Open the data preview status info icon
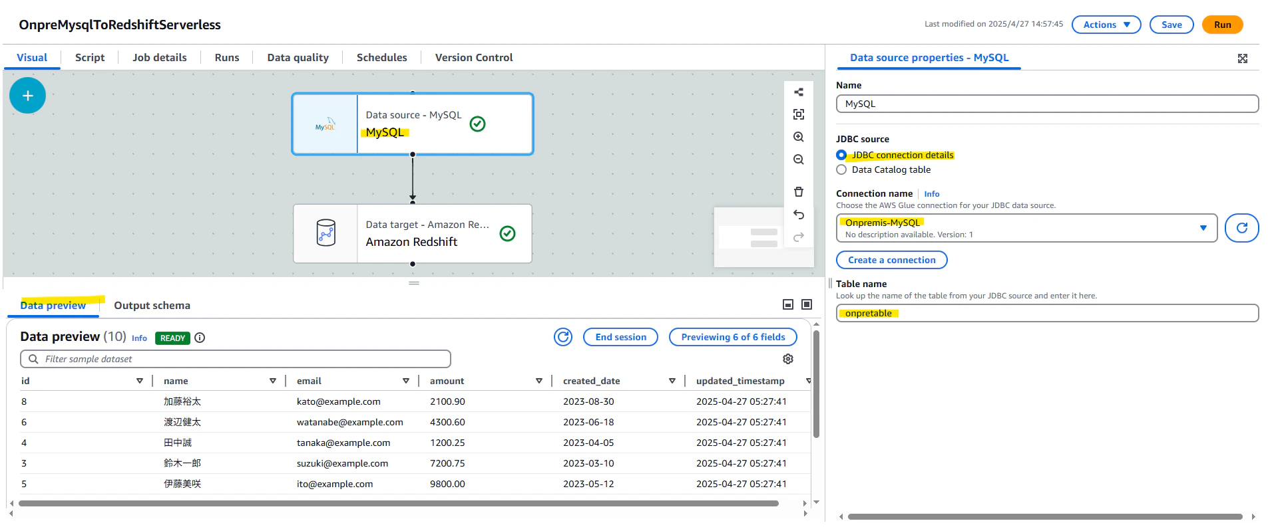The width and height of the screenshot is (1270, 531). click(x=200, y=338)
